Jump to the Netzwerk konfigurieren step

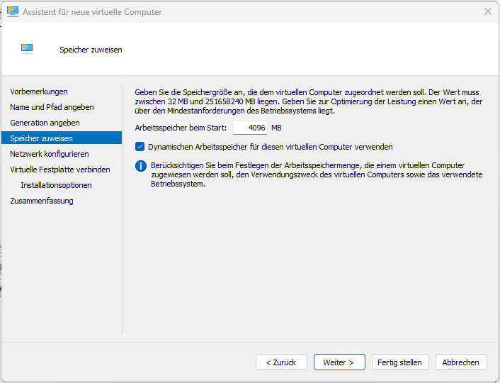[50, 154]
